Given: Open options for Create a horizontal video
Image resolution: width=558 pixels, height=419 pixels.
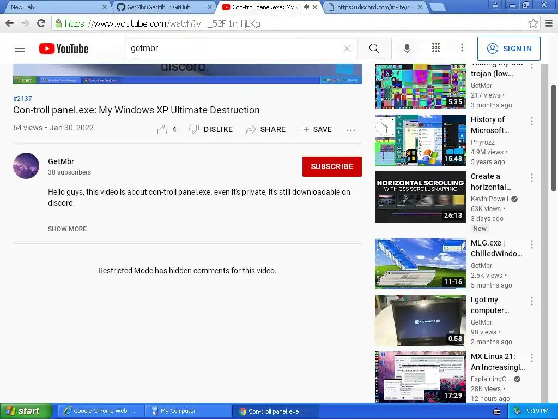Looking at the screenshot, I should point(532,178).
